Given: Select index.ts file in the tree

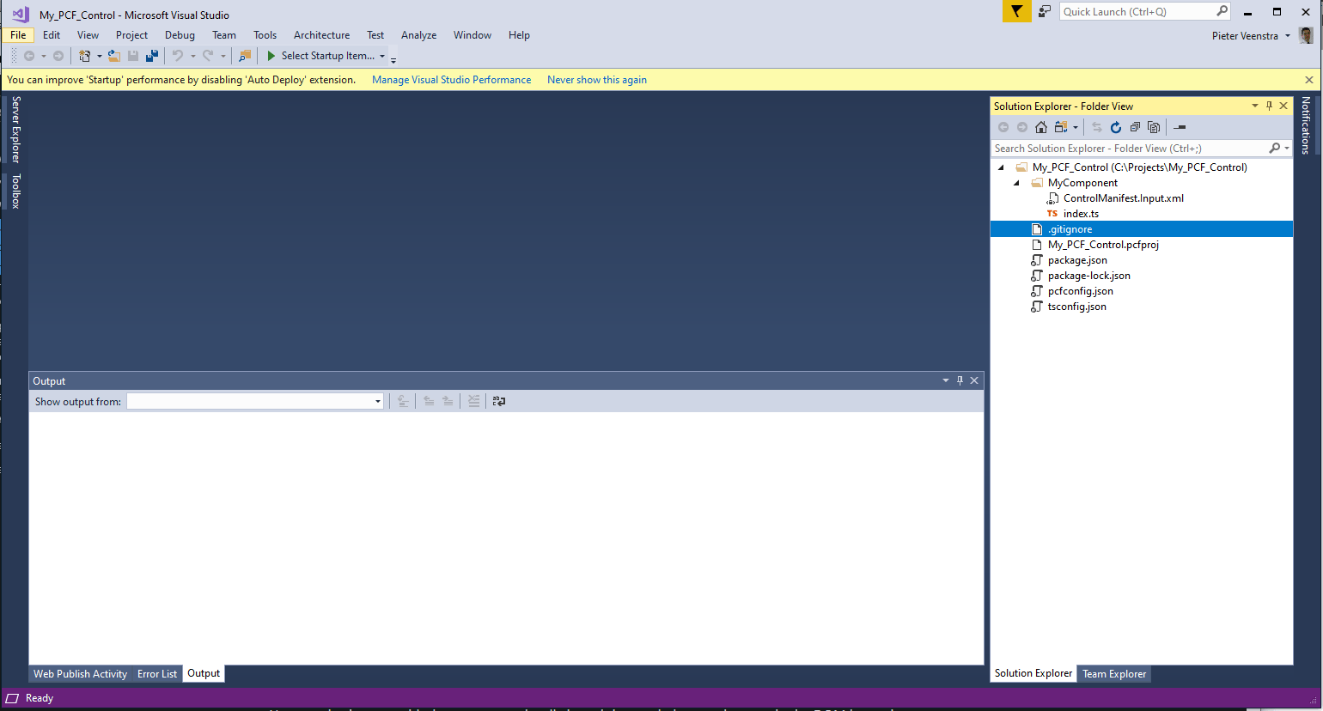Looking at the screenshot, I should 1081,214.
